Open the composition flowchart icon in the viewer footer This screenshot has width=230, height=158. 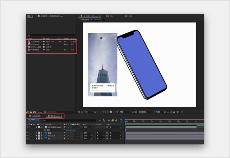click(x=174, y=112)
